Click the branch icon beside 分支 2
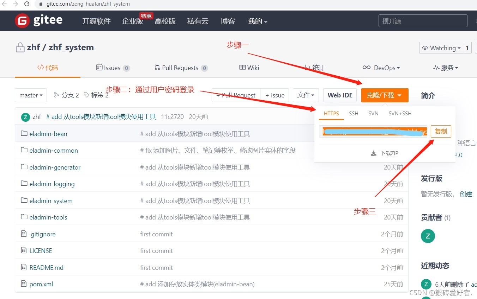 click(56, 95)
